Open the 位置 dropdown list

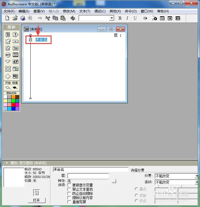coord(197,176)
